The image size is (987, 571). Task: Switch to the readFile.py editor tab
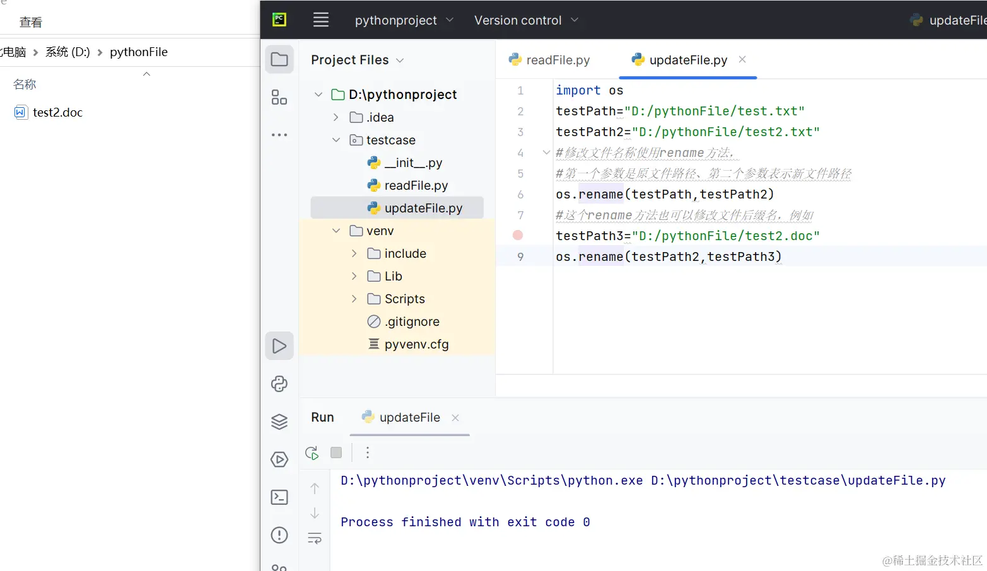pyautogui.click(x=549, y=60)
